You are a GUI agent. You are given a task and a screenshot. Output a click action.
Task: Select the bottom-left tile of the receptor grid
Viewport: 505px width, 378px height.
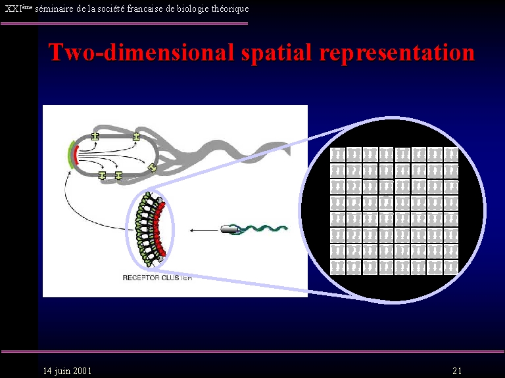click(337, 267)
